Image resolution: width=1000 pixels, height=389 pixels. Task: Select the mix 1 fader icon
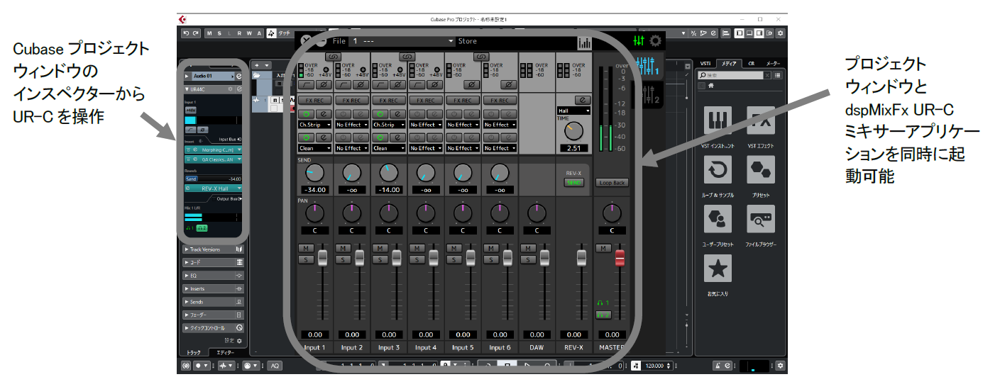[647, 67]
